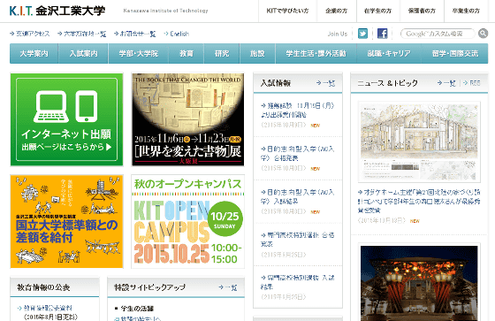
Task: Select the KITで学びたい方 header tab
Action: [287, 11]
